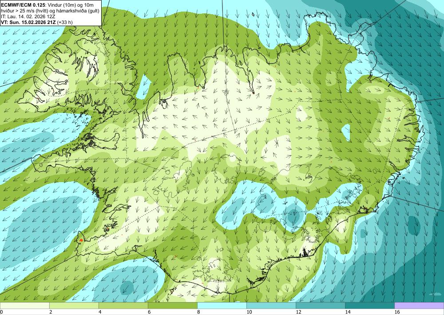Click the orange-red marker on the southwest peninsula
Screen dimensions: 444x315
[81, 240]
